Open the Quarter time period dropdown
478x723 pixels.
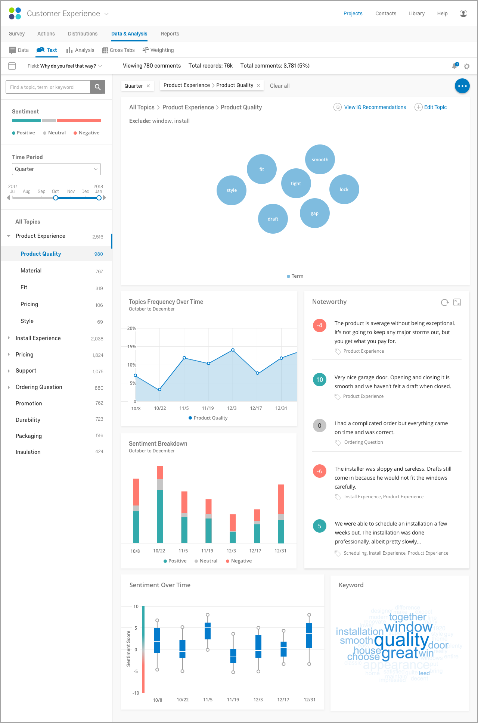(56, 169)
